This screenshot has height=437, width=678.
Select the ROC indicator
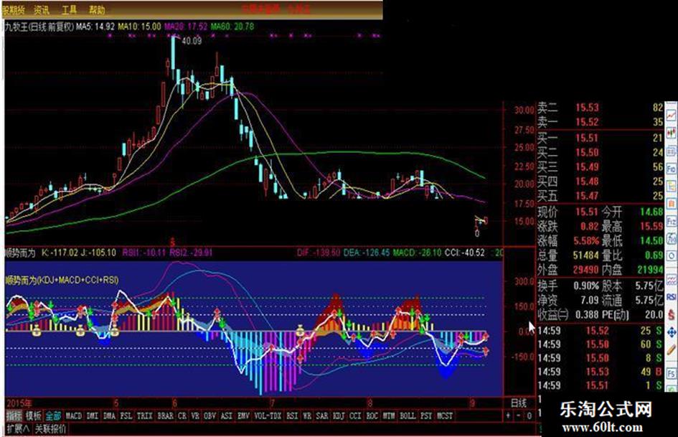coord(372,415)
